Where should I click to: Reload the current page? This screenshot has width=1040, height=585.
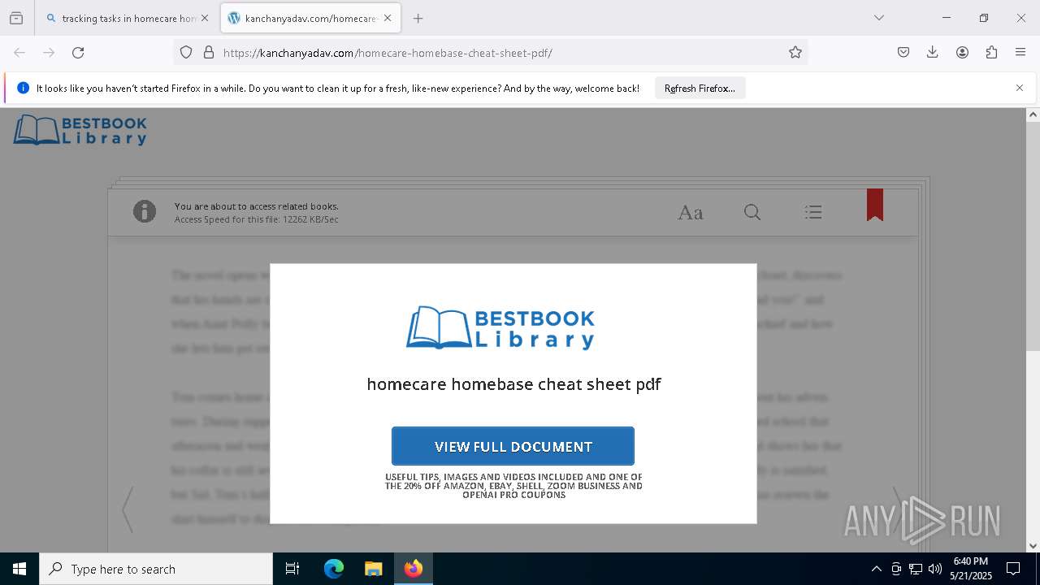pyautogui.click(x=78, y=53)
